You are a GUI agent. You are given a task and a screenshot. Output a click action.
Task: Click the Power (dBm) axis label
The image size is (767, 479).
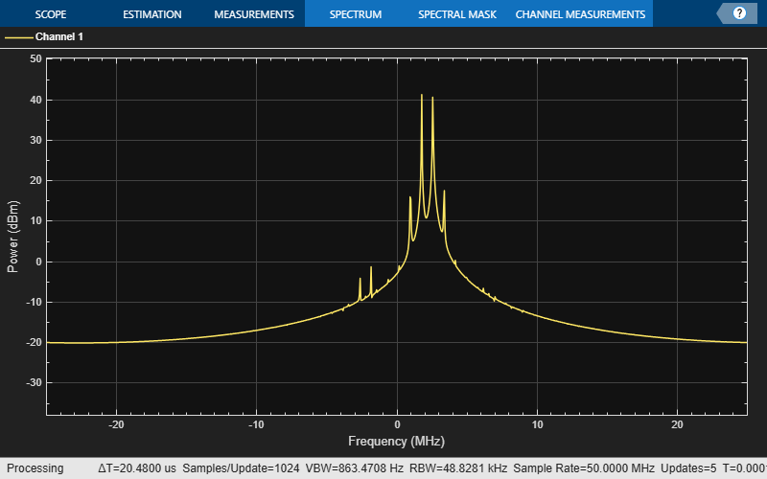coord(12,237)
